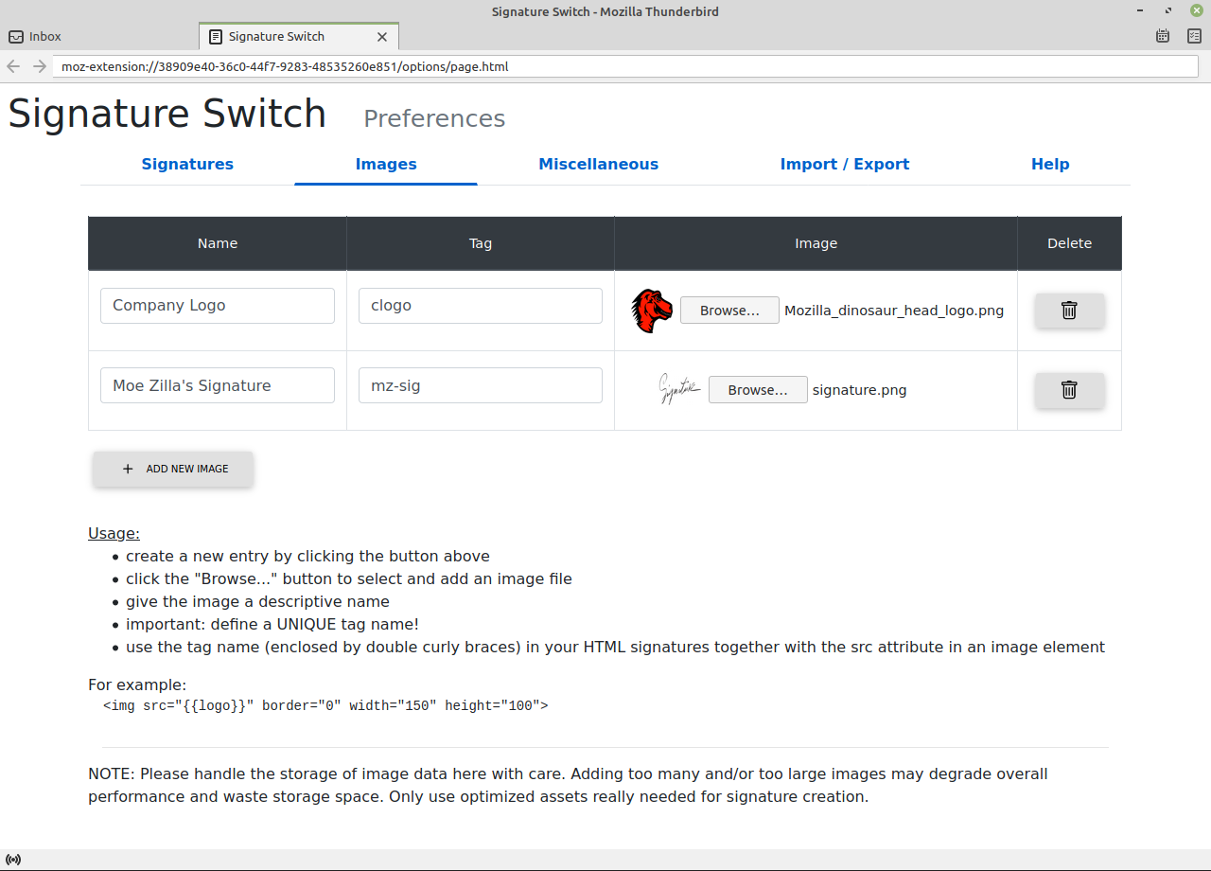This screenshot has height=871, width=1211.
Task: Open the Images preferences tab
Action: (x=386, y=164)
